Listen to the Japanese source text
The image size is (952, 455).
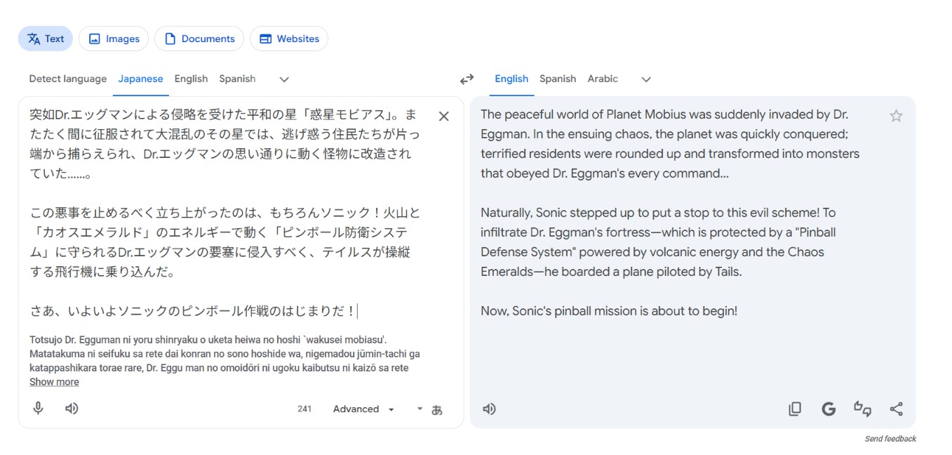tap(72, 408)
